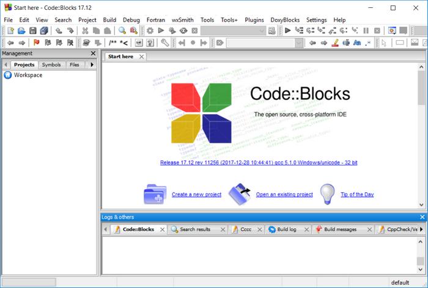Click the Break debugger pause icon
The image size is (428, 288).
(366, 31)
